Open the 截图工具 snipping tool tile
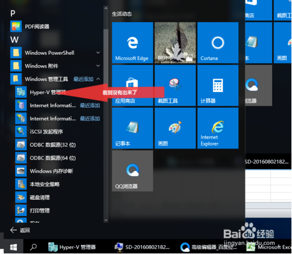The width and height of the screenshot is (292, 254). (x=175, y=86)
